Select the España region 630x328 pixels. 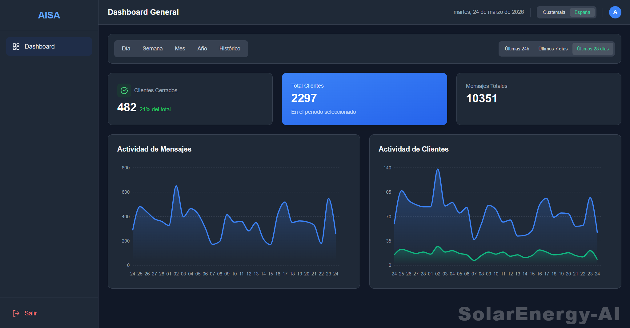tap(582, 12)
